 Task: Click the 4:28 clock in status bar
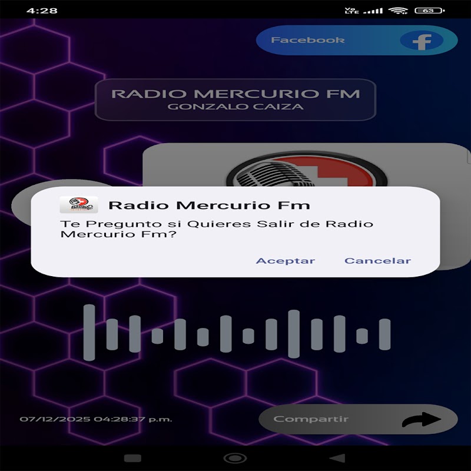click(x=42, y=11)
